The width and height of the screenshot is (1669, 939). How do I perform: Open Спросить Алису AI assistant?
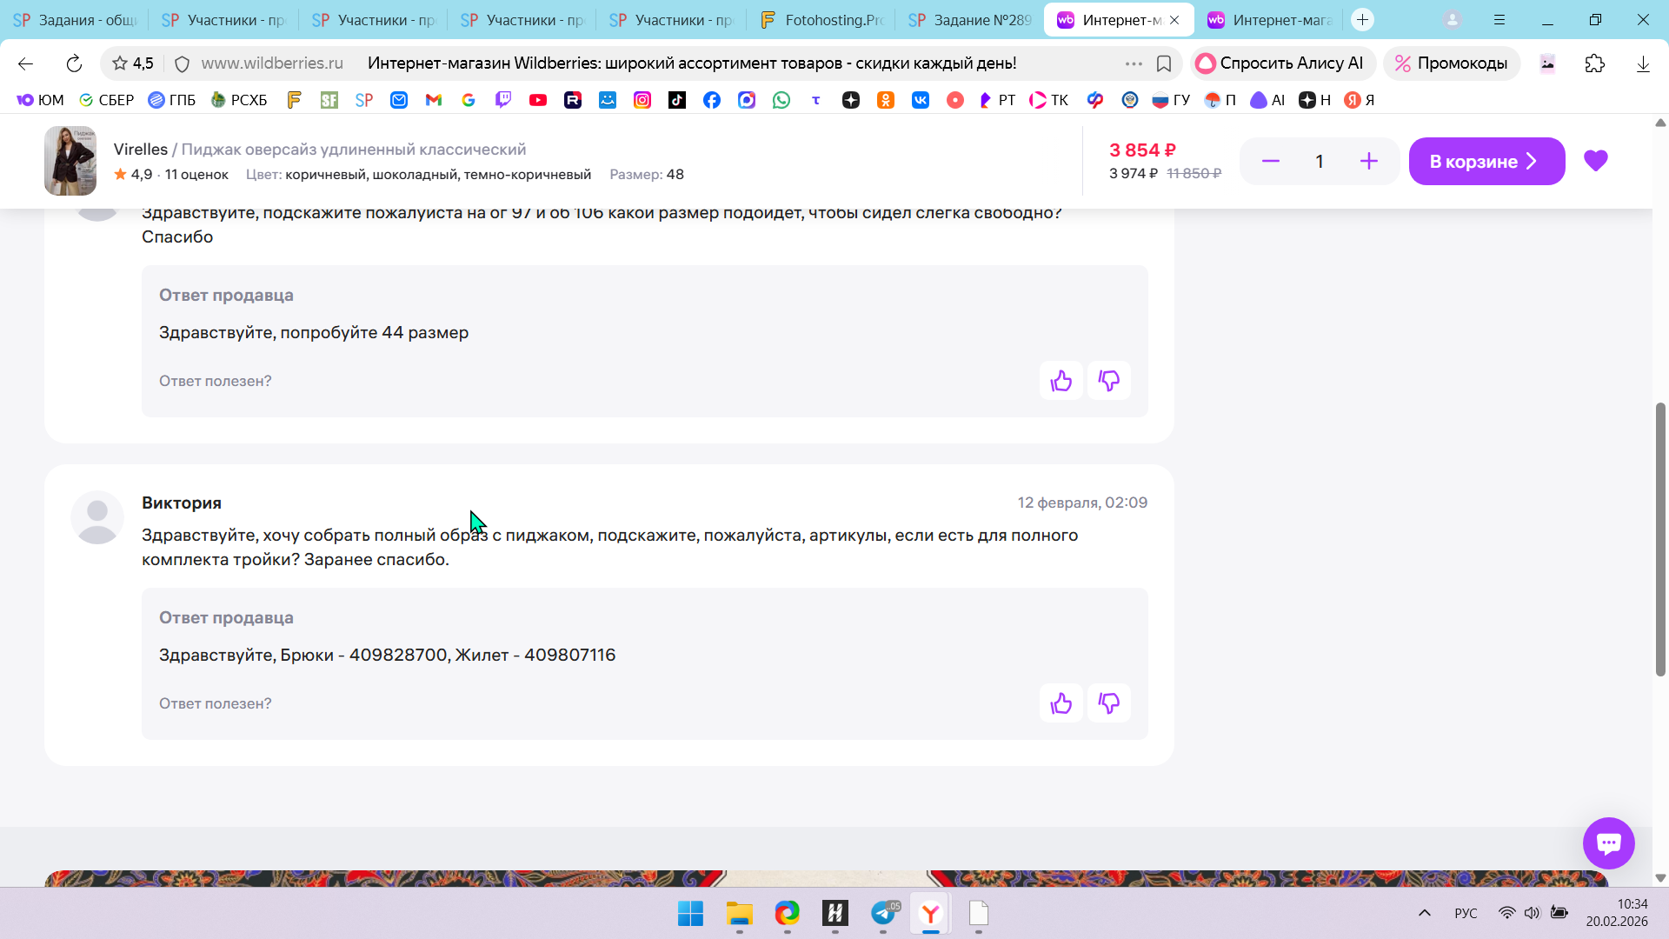pos(1280,63)
